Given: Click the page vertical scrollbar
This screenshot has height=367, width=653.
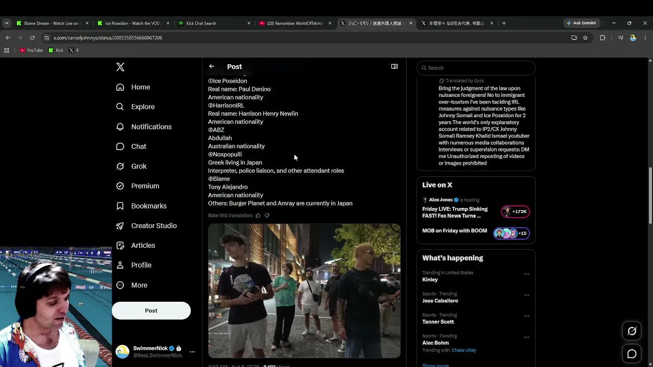Looking at the screenshot, I should pos(650,195).
